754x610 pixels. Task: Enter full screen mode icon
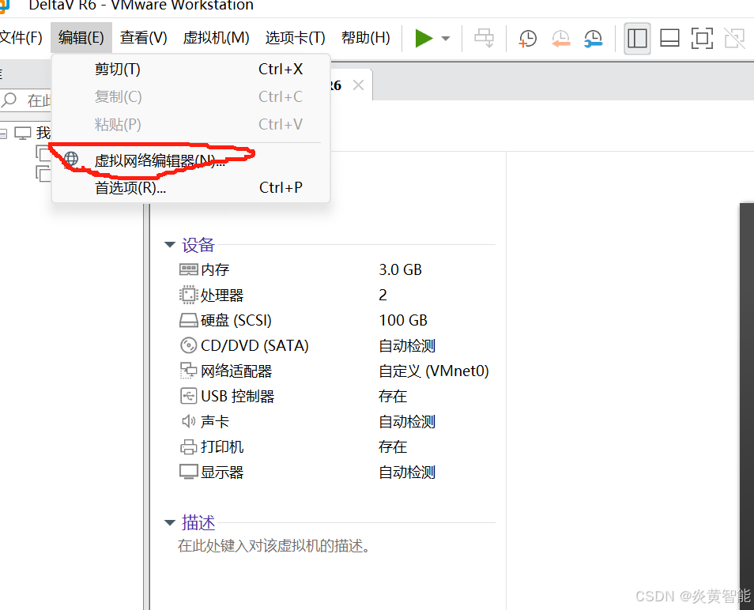click(702, 38)
